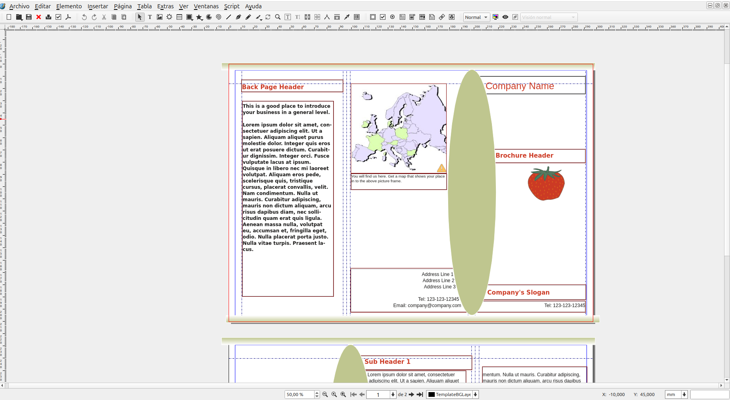Select the Rotate Item tool

coord(268,17)
